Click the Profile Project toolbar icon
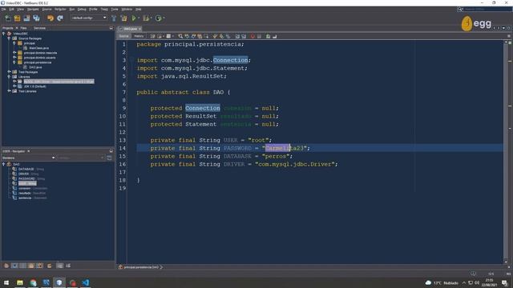513x288 pixels. coord(159,18)
